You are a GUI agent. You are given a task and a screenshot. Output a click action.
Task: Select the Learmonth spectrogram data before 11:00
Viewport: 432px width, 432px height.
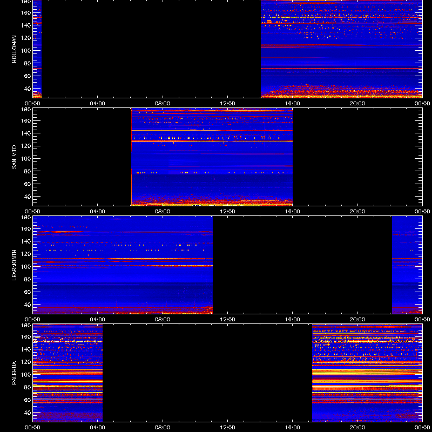[x=123, y=265]
